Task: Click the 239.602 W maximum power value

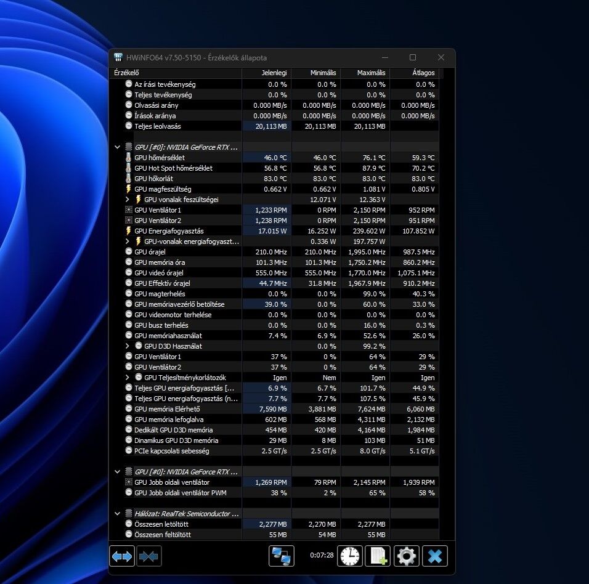Action: pyautogui.click(x=369, y=231)
